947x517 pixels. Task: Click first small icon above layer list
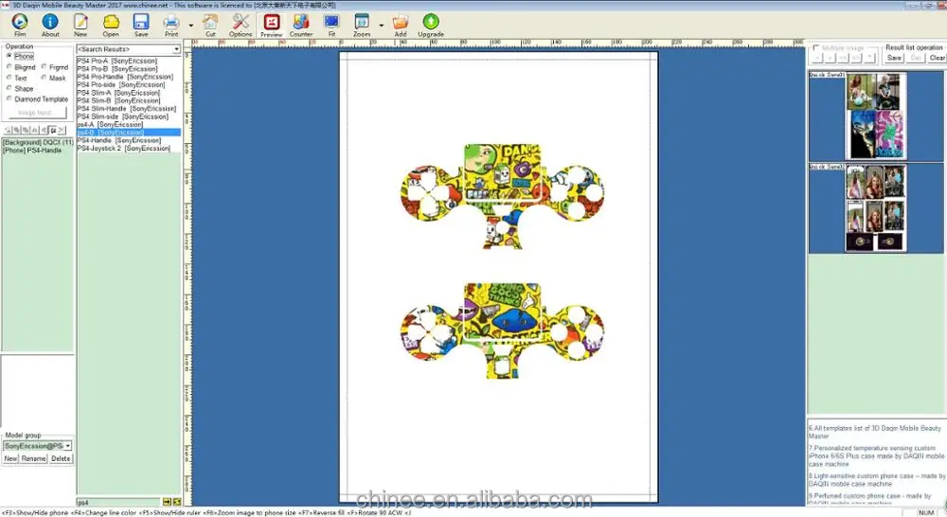8,130
